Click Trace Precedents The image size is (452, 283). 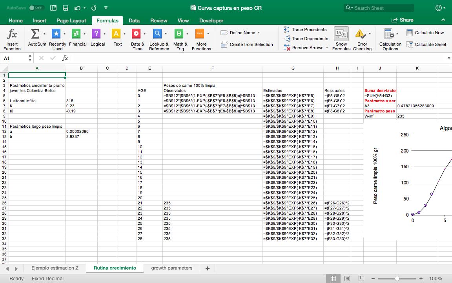305,29
